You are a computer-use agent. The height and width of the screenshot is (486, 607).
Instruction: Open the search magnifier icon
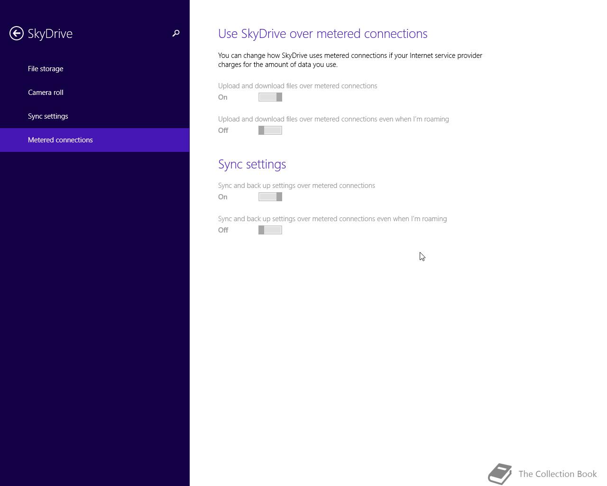pyautogui.click(x=176, y=33)
